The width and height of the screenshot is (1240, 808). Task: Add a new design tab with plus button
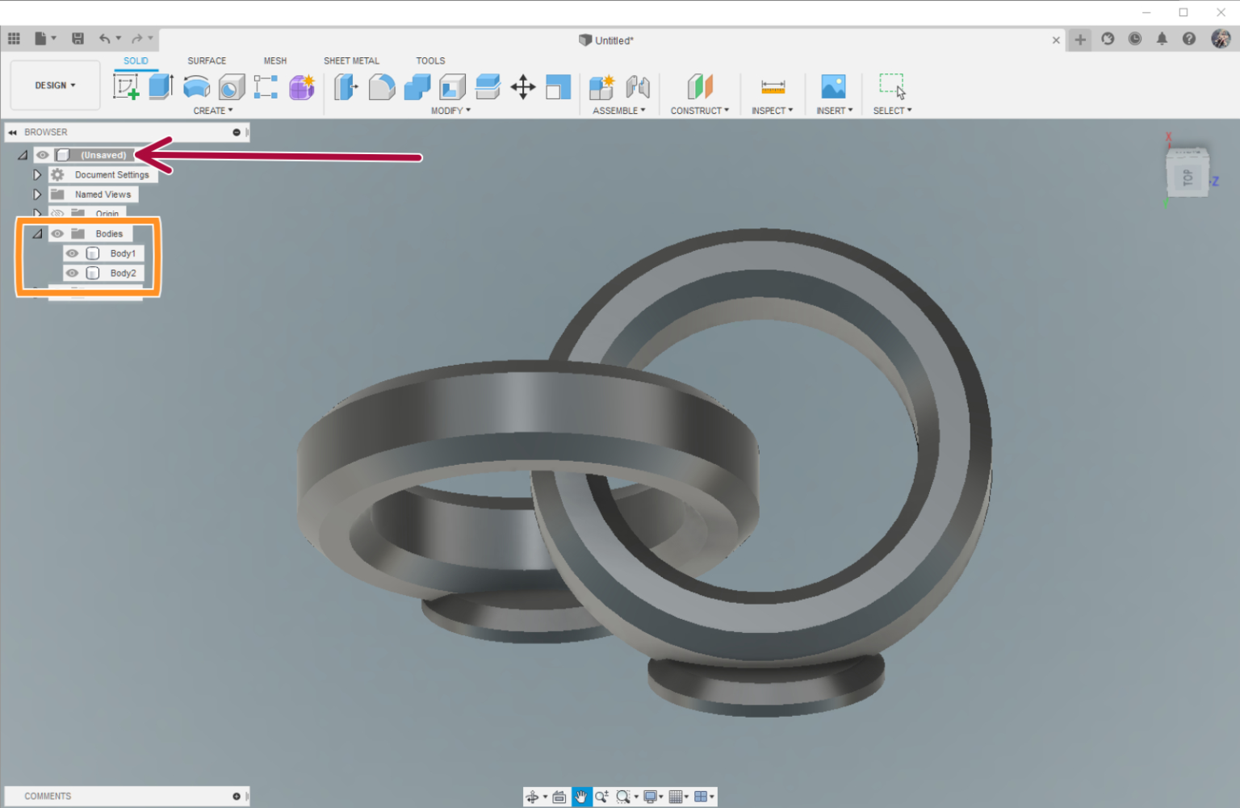point(1080,40)
